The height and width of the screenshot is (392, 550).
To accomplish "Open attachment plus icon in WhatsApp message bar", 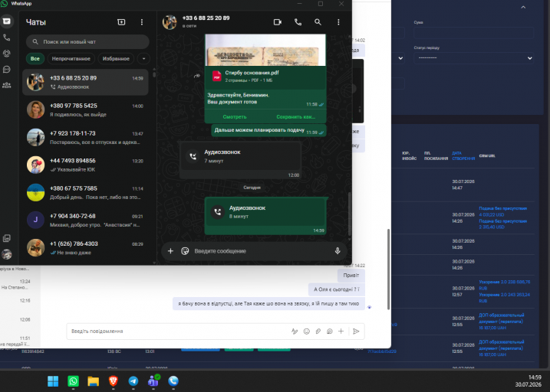I will [x=170, y=251].
